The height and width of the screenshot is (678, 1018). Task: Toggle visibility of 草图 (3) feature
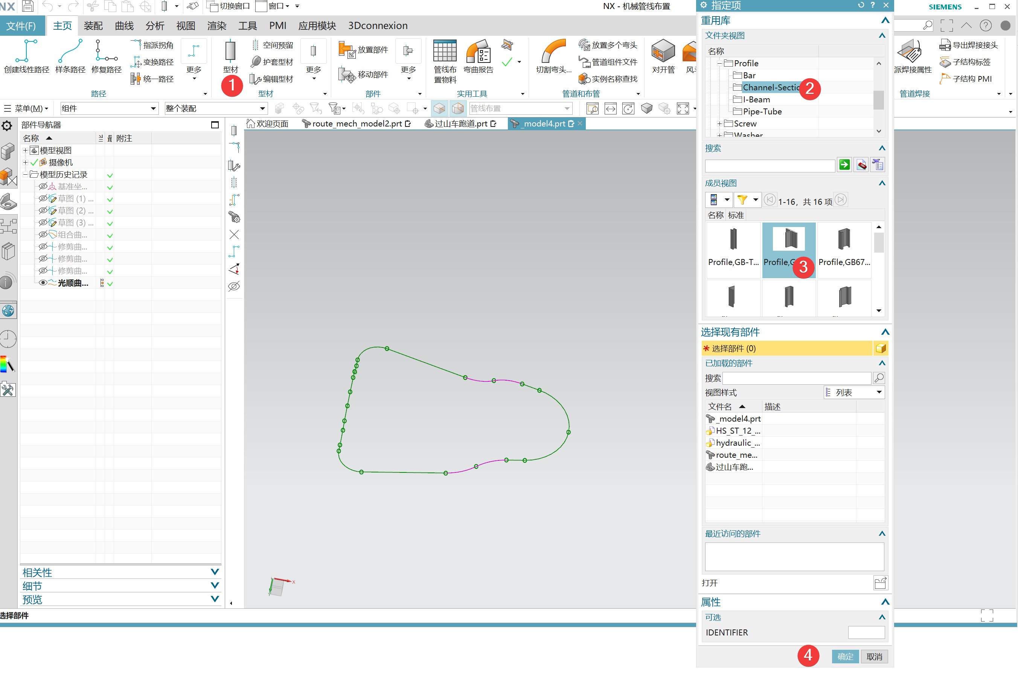[x=43, y=223]
